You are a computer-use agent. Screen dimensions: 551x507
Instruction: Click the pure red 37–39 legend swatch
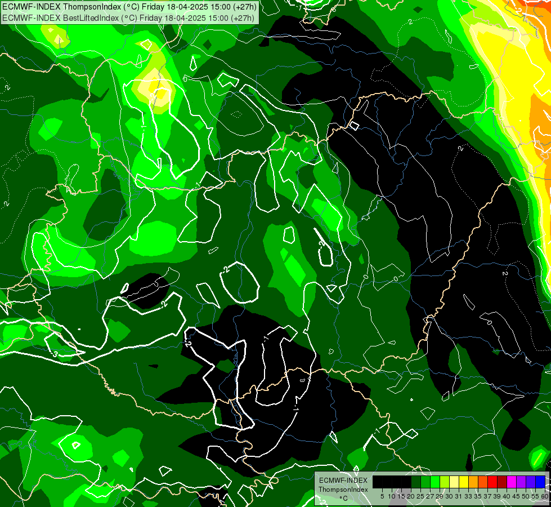(x=492, y=482)
